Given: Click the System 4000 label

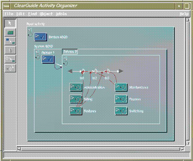Looking at the screenshot, I should pyautogui.click(x=58, y=37).
